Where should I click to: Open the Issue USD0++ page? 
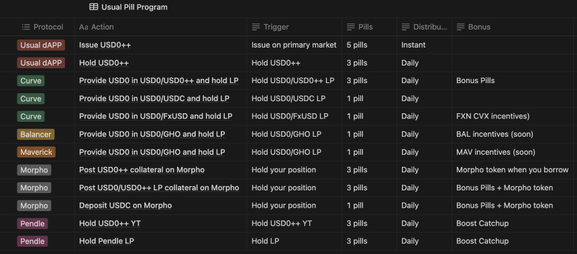click(x=105, y=45)
